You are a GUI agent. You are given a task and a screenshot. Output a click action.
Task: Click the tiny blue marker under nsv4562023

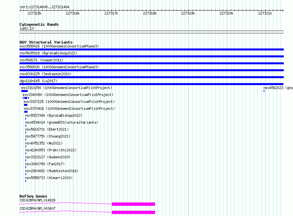tap(264, 91)
